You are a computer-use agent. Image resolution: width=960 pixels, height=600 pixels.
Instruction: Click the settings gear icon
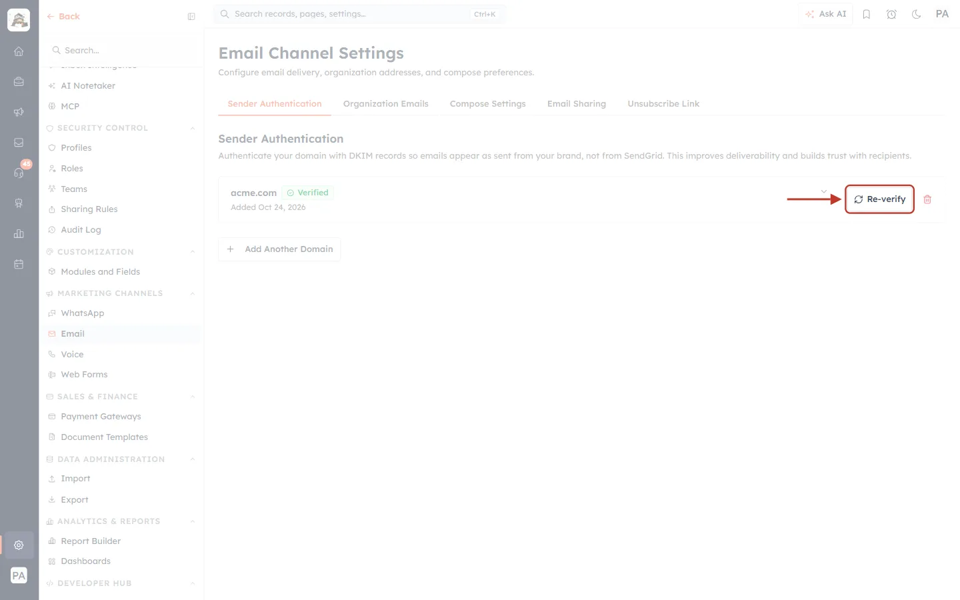(x=19, y=545)
